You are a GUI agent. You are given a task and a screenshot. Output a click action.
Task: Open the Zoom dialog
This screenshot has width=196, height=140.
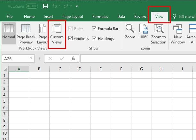point(130,32)
